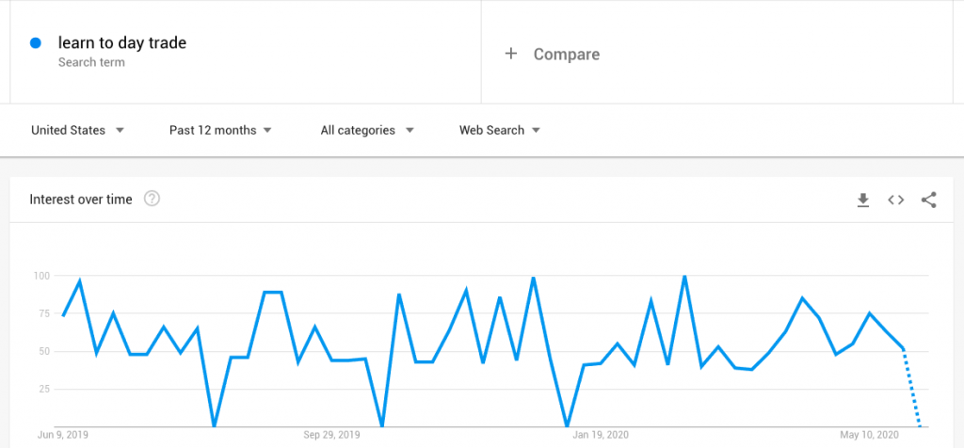Open the embed code icon

(896, 200)
